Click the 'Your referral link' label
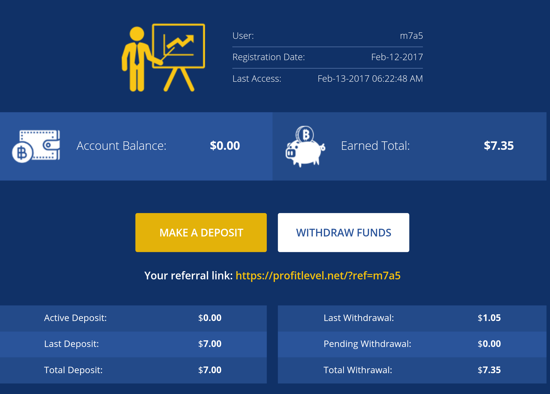550x394 pixels. coord(188,276)
